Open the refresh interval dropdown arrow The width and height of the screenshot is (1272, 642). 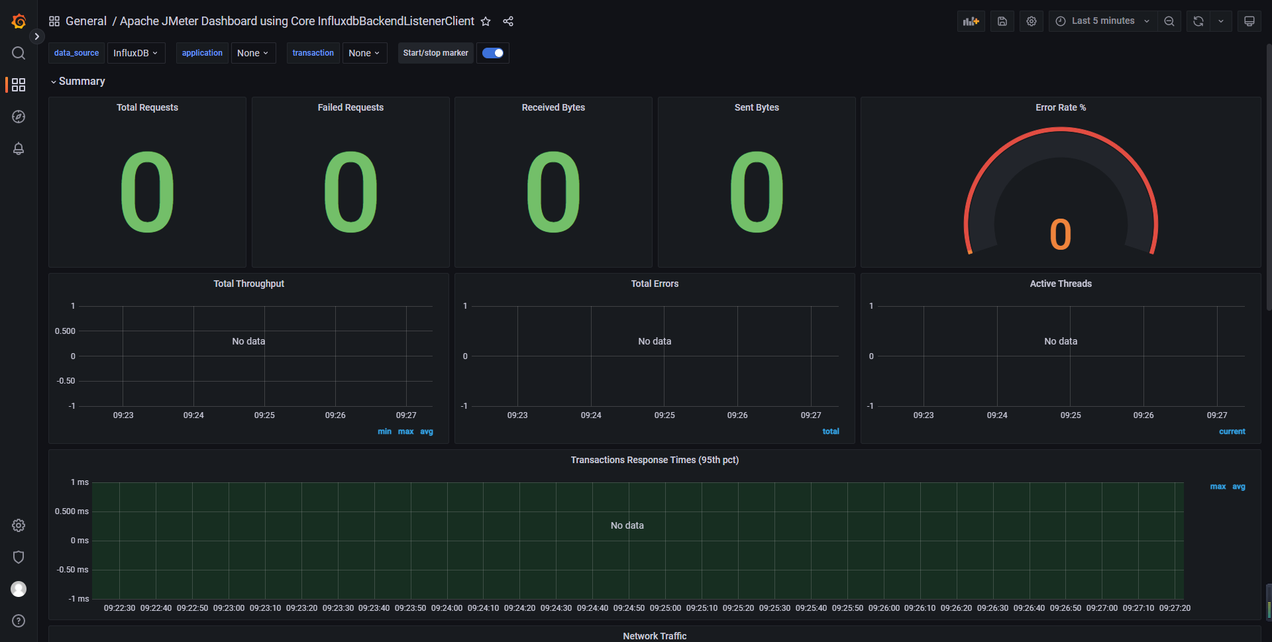(1221, 21)
